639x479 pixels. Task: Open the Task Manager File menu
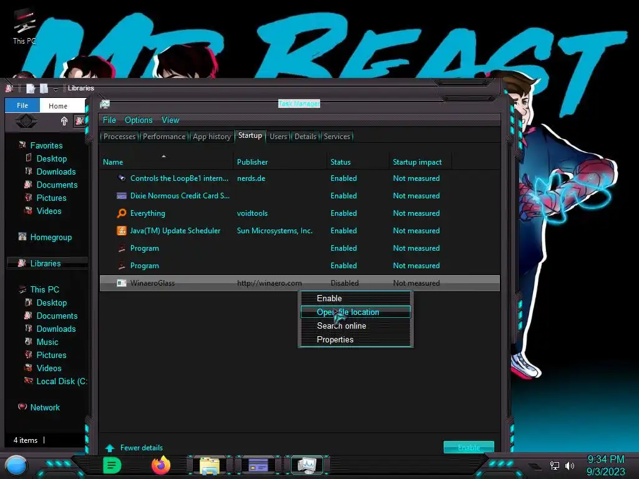109,120
